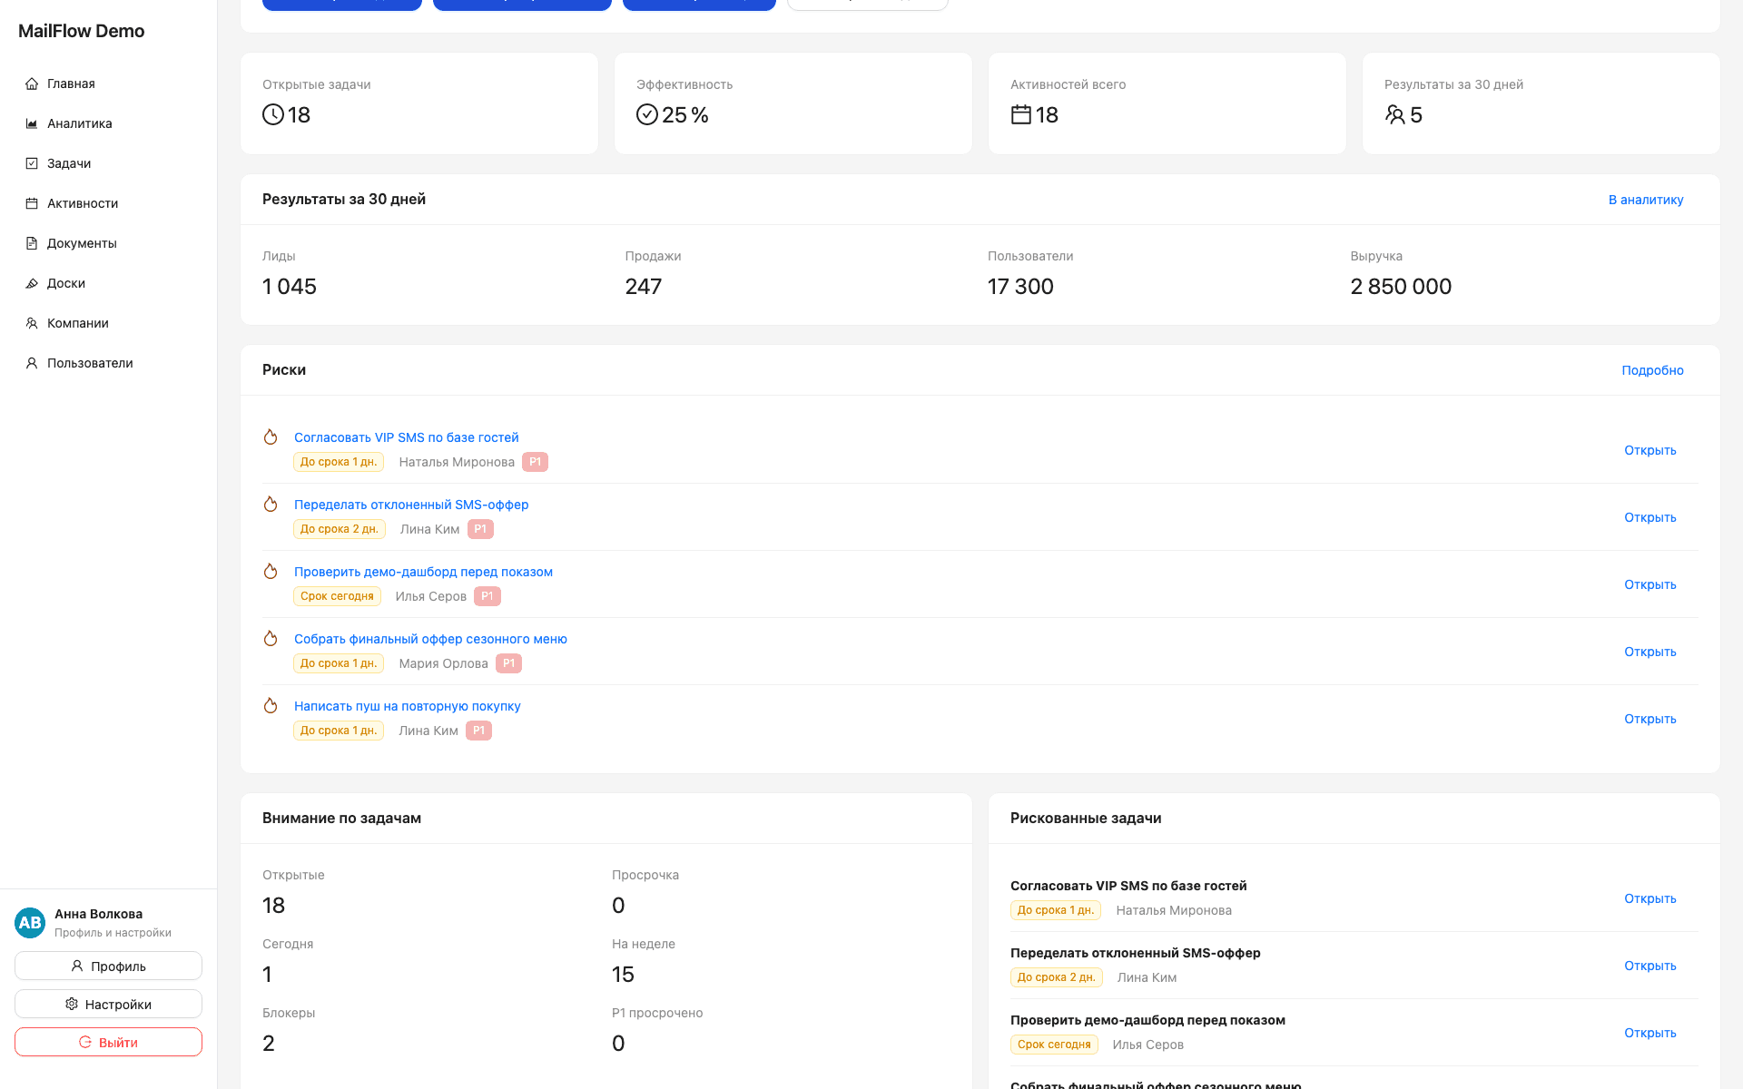Click flame icon beside Собрать финальный оффер
Viewport: 1743px width, 1089px height.
pos(271,639)
